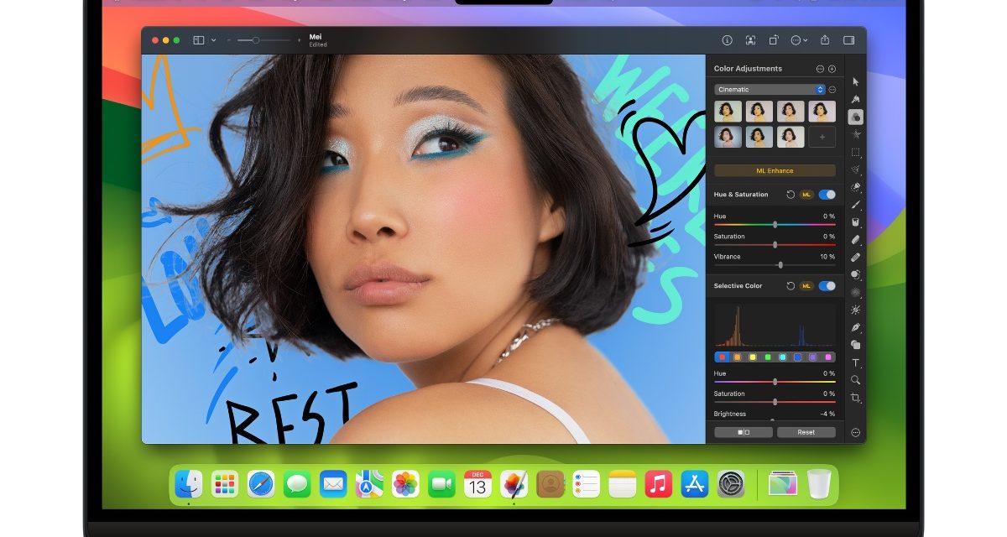
Task: Open the ellipsis menu in the title bar
Action: point(797,39)
